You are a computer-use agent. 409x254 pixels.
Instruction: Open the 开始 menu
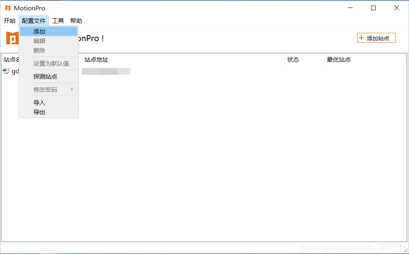pyautogui.click(x=10, y=21)
